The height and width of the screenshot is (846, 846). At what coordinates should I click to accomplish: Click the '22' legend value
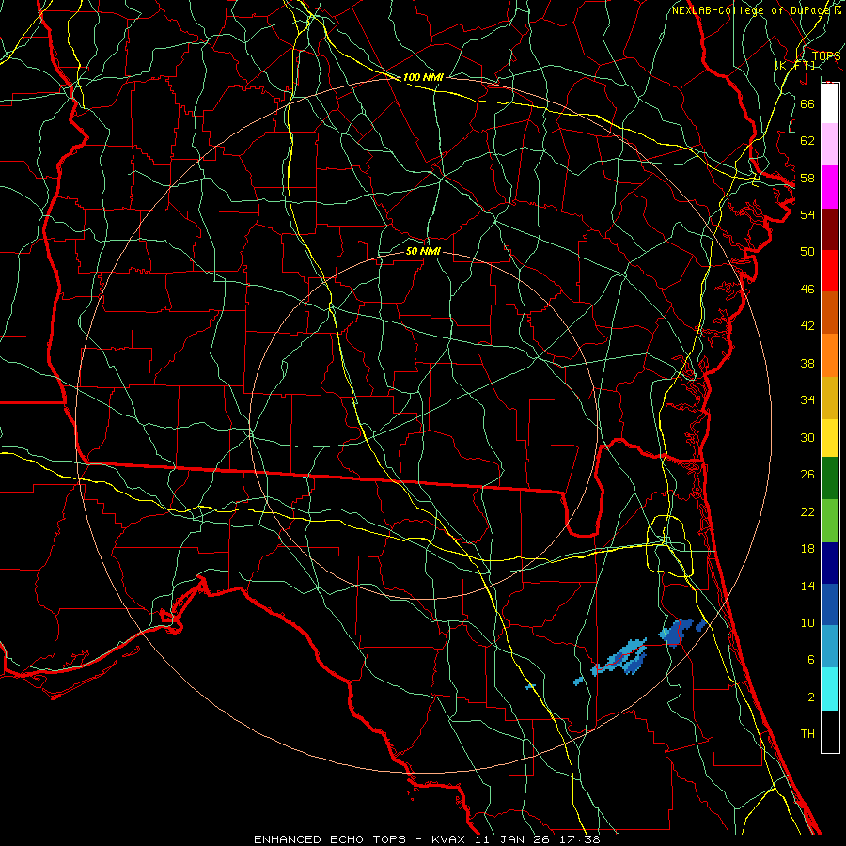coord(807,512)
